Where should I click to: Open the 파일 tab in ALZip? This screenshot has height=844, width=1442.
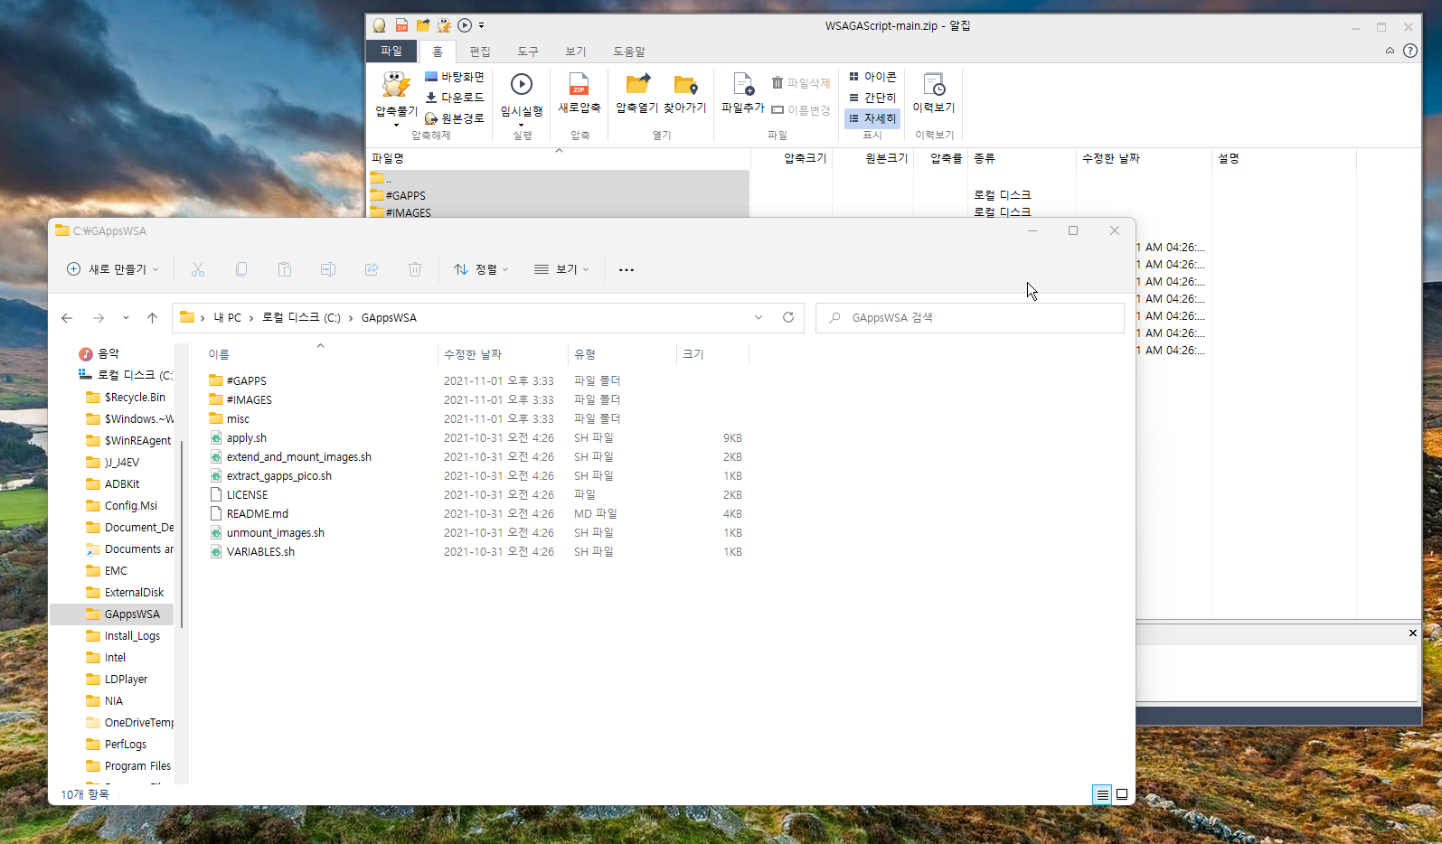point(391,52)
